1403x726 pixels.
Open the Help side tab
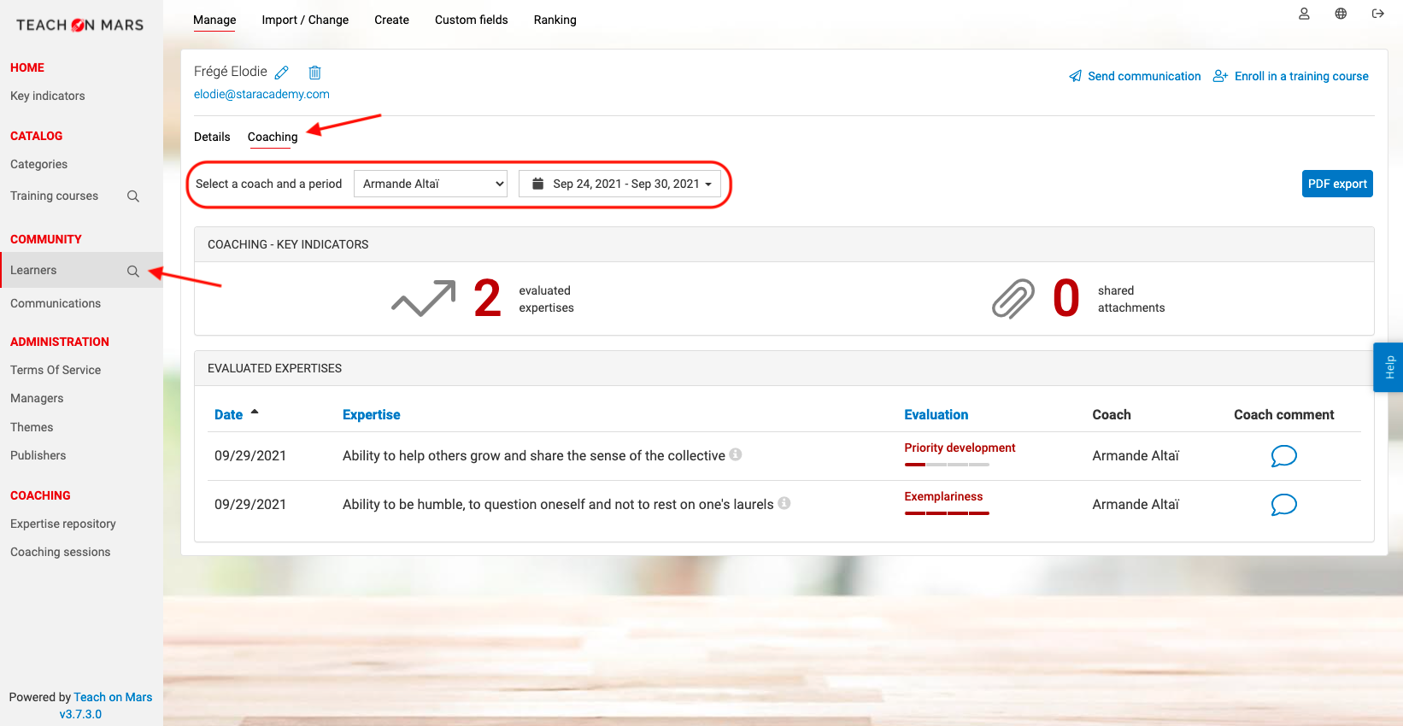[1388, 367]
